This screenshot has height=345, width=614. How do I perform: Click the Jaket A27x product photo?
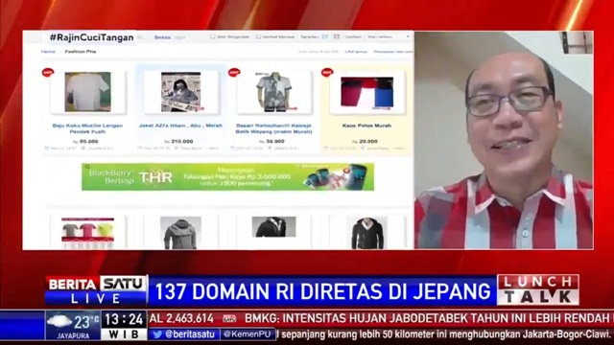click(180, 92)
